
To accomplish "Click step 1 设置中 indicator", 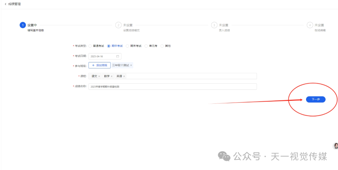I will [23, 25].
